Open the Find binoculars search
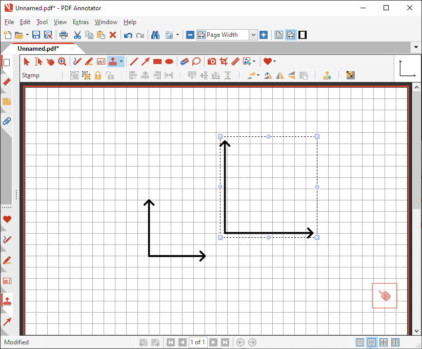Image resolution: width=422 pixels, height=349 pixels. (x=155, y=35)
